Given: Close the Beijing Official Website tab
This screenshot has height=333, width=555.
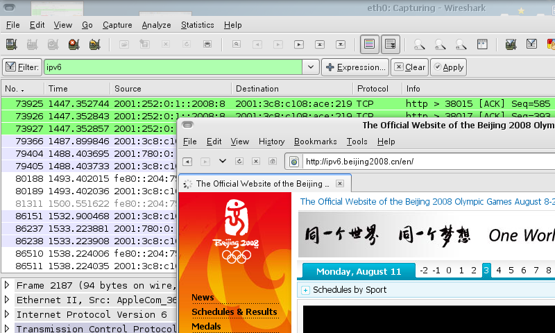Looking at the screenshot, I should click(340, 183).
